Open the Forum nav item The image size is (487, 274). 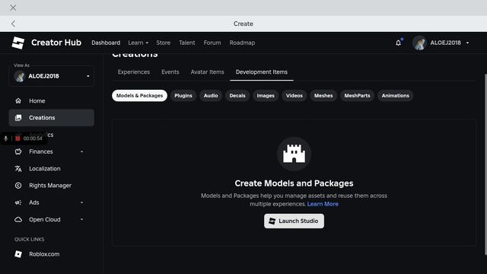212,43
